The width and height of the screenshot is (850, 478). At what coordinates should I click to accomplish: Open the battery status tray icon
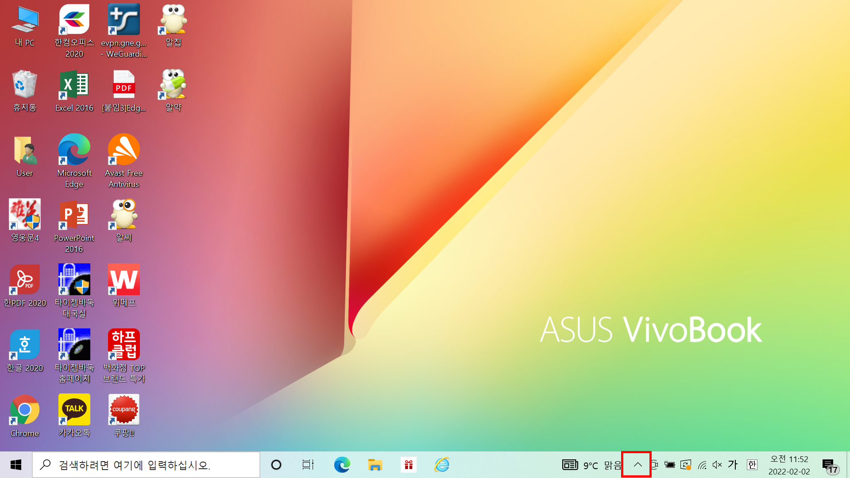click(x=670, y=465)
